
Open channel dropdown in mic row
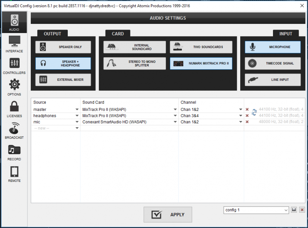[241, 122]
